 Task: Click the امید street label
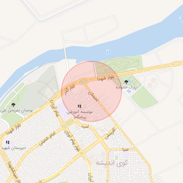(85, 127)
